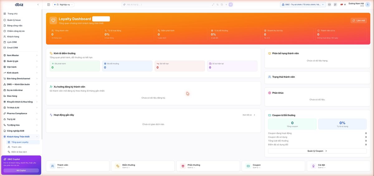Click the Làm mới refresh button
This screenshot has height=176, width=374.
pos(358,20)
